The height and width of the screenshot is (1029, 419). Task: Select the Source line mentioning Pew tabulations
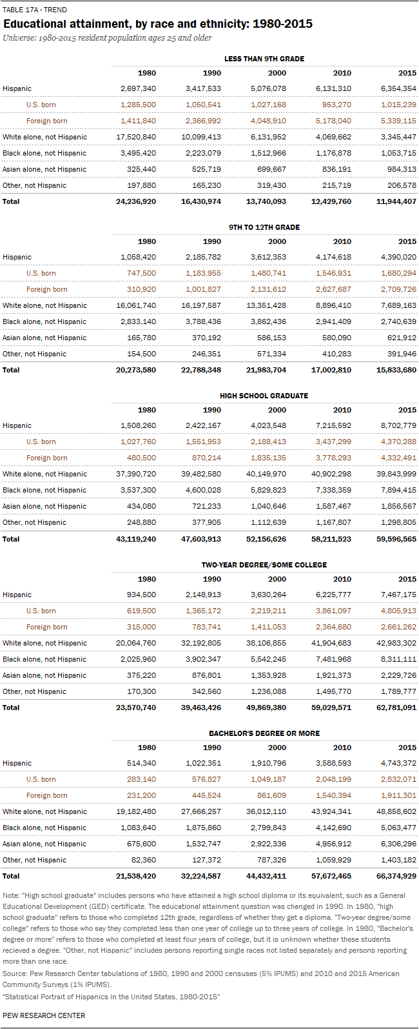pos(201,978)
